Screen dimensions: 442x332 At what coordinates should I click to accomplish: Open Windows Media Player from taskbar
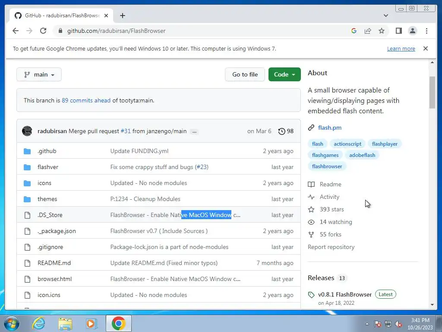(x=92, y=323)
